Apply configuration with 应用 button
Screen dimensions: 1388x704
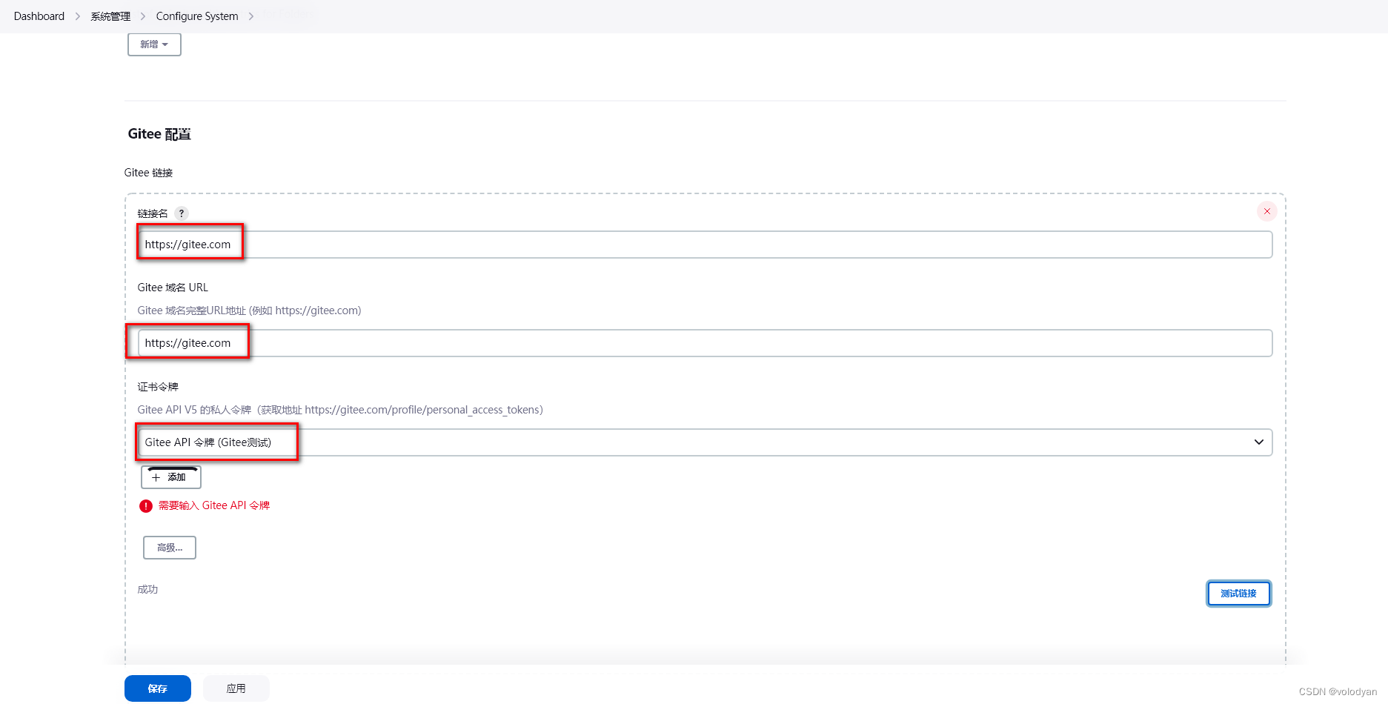(x=236, y=688)
